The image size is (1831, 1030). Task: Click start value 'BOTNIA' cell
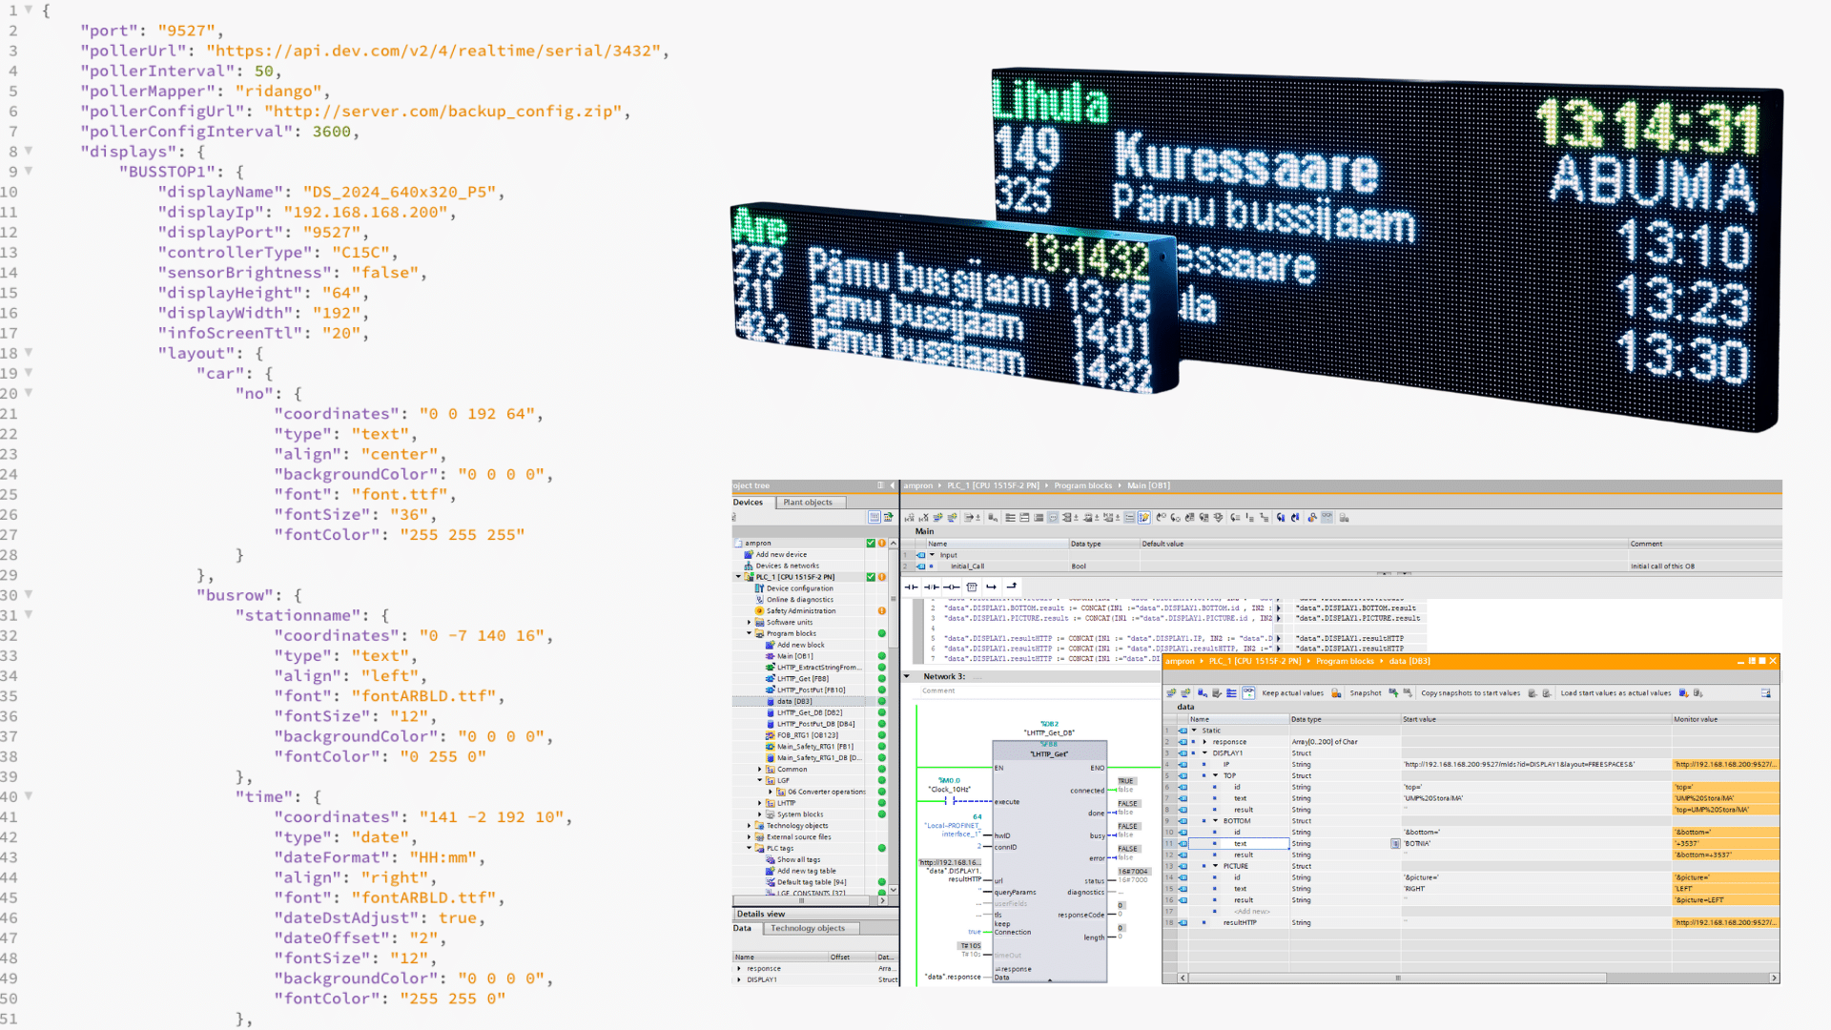(x=1535, y=843)
